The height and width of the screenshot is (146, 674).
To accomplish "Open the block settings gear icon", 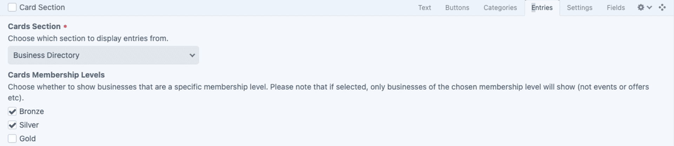I will click(641, 7).
